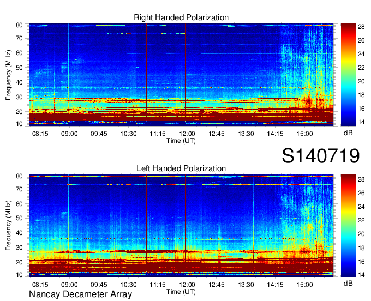The width and height of the screenshot is (371, 301).
Task: Pick 13:30 tick under Left Handed plot
Action: tap(246, 285)
